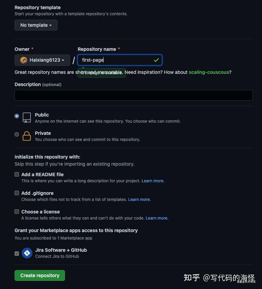Select the Public repository radio button
Image resolution: width=262 pixels, height=289 pixels.
(17, 116)
